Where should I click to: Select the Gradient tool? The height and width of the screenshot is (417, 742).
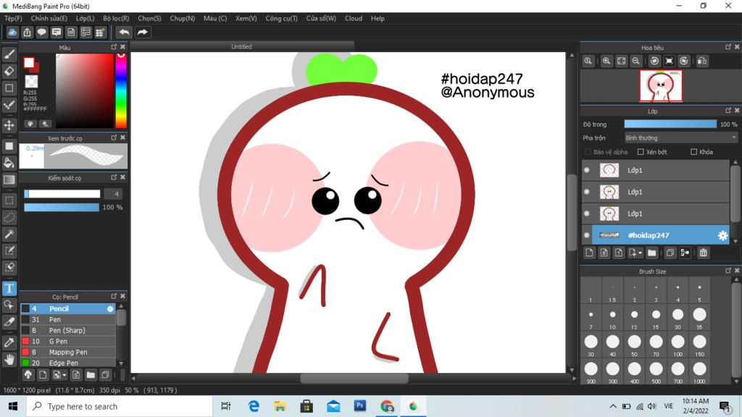pos(9,180)
